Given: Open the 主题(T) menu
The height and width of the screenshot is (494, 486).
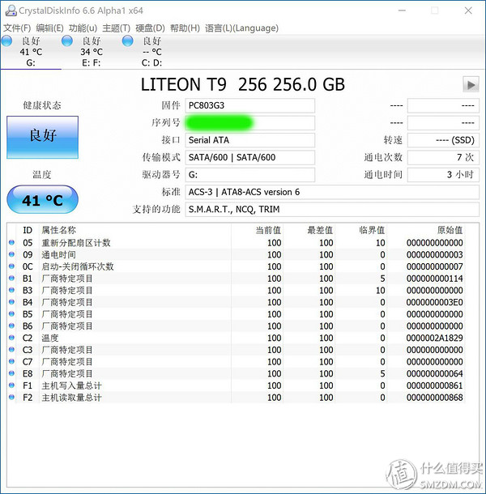Looking at the screenshot, I should pyautogui.click(x=117, y=28).
